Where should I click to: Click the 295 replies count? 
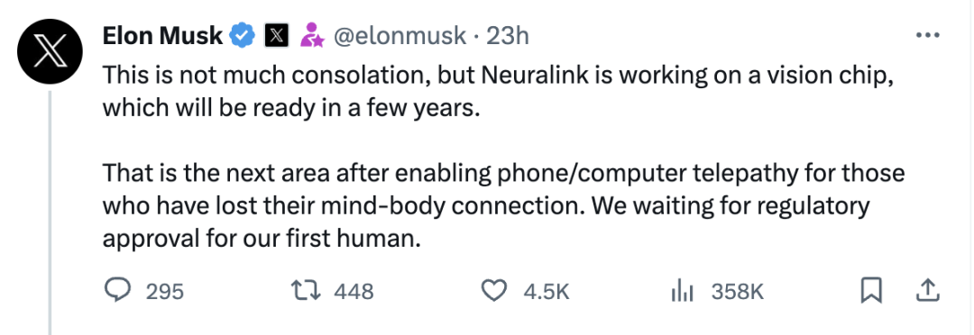165,291
